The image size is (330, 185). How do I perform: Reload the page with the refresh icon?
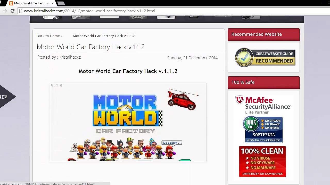pos(12,11)
